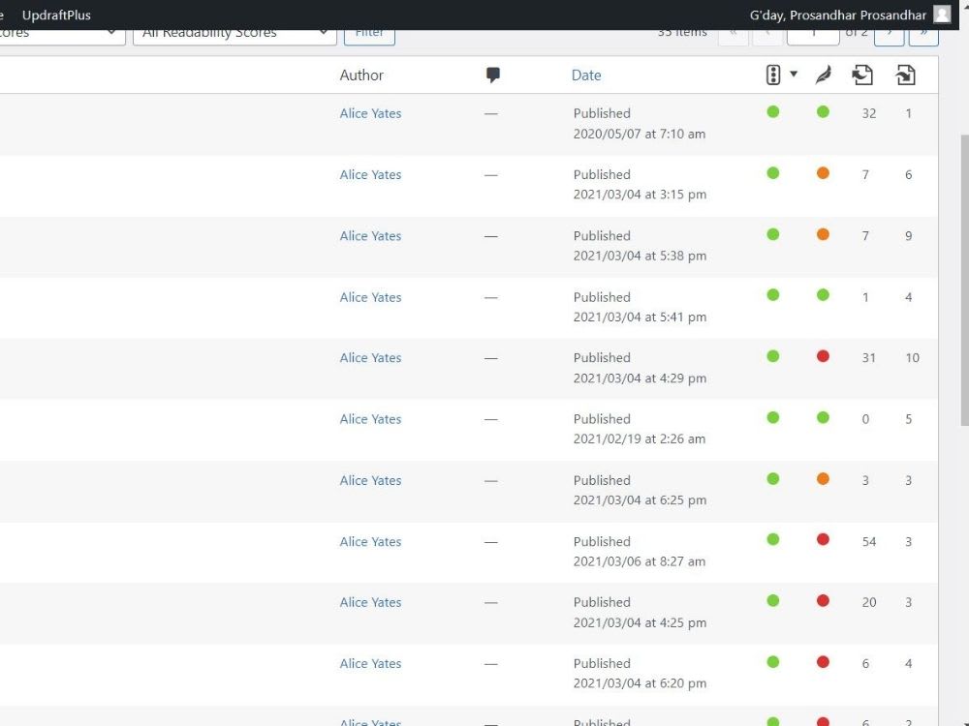969x726 pixels.
Task: Click green SEO dot for 5:38 pm post
Action: [773, 234]
